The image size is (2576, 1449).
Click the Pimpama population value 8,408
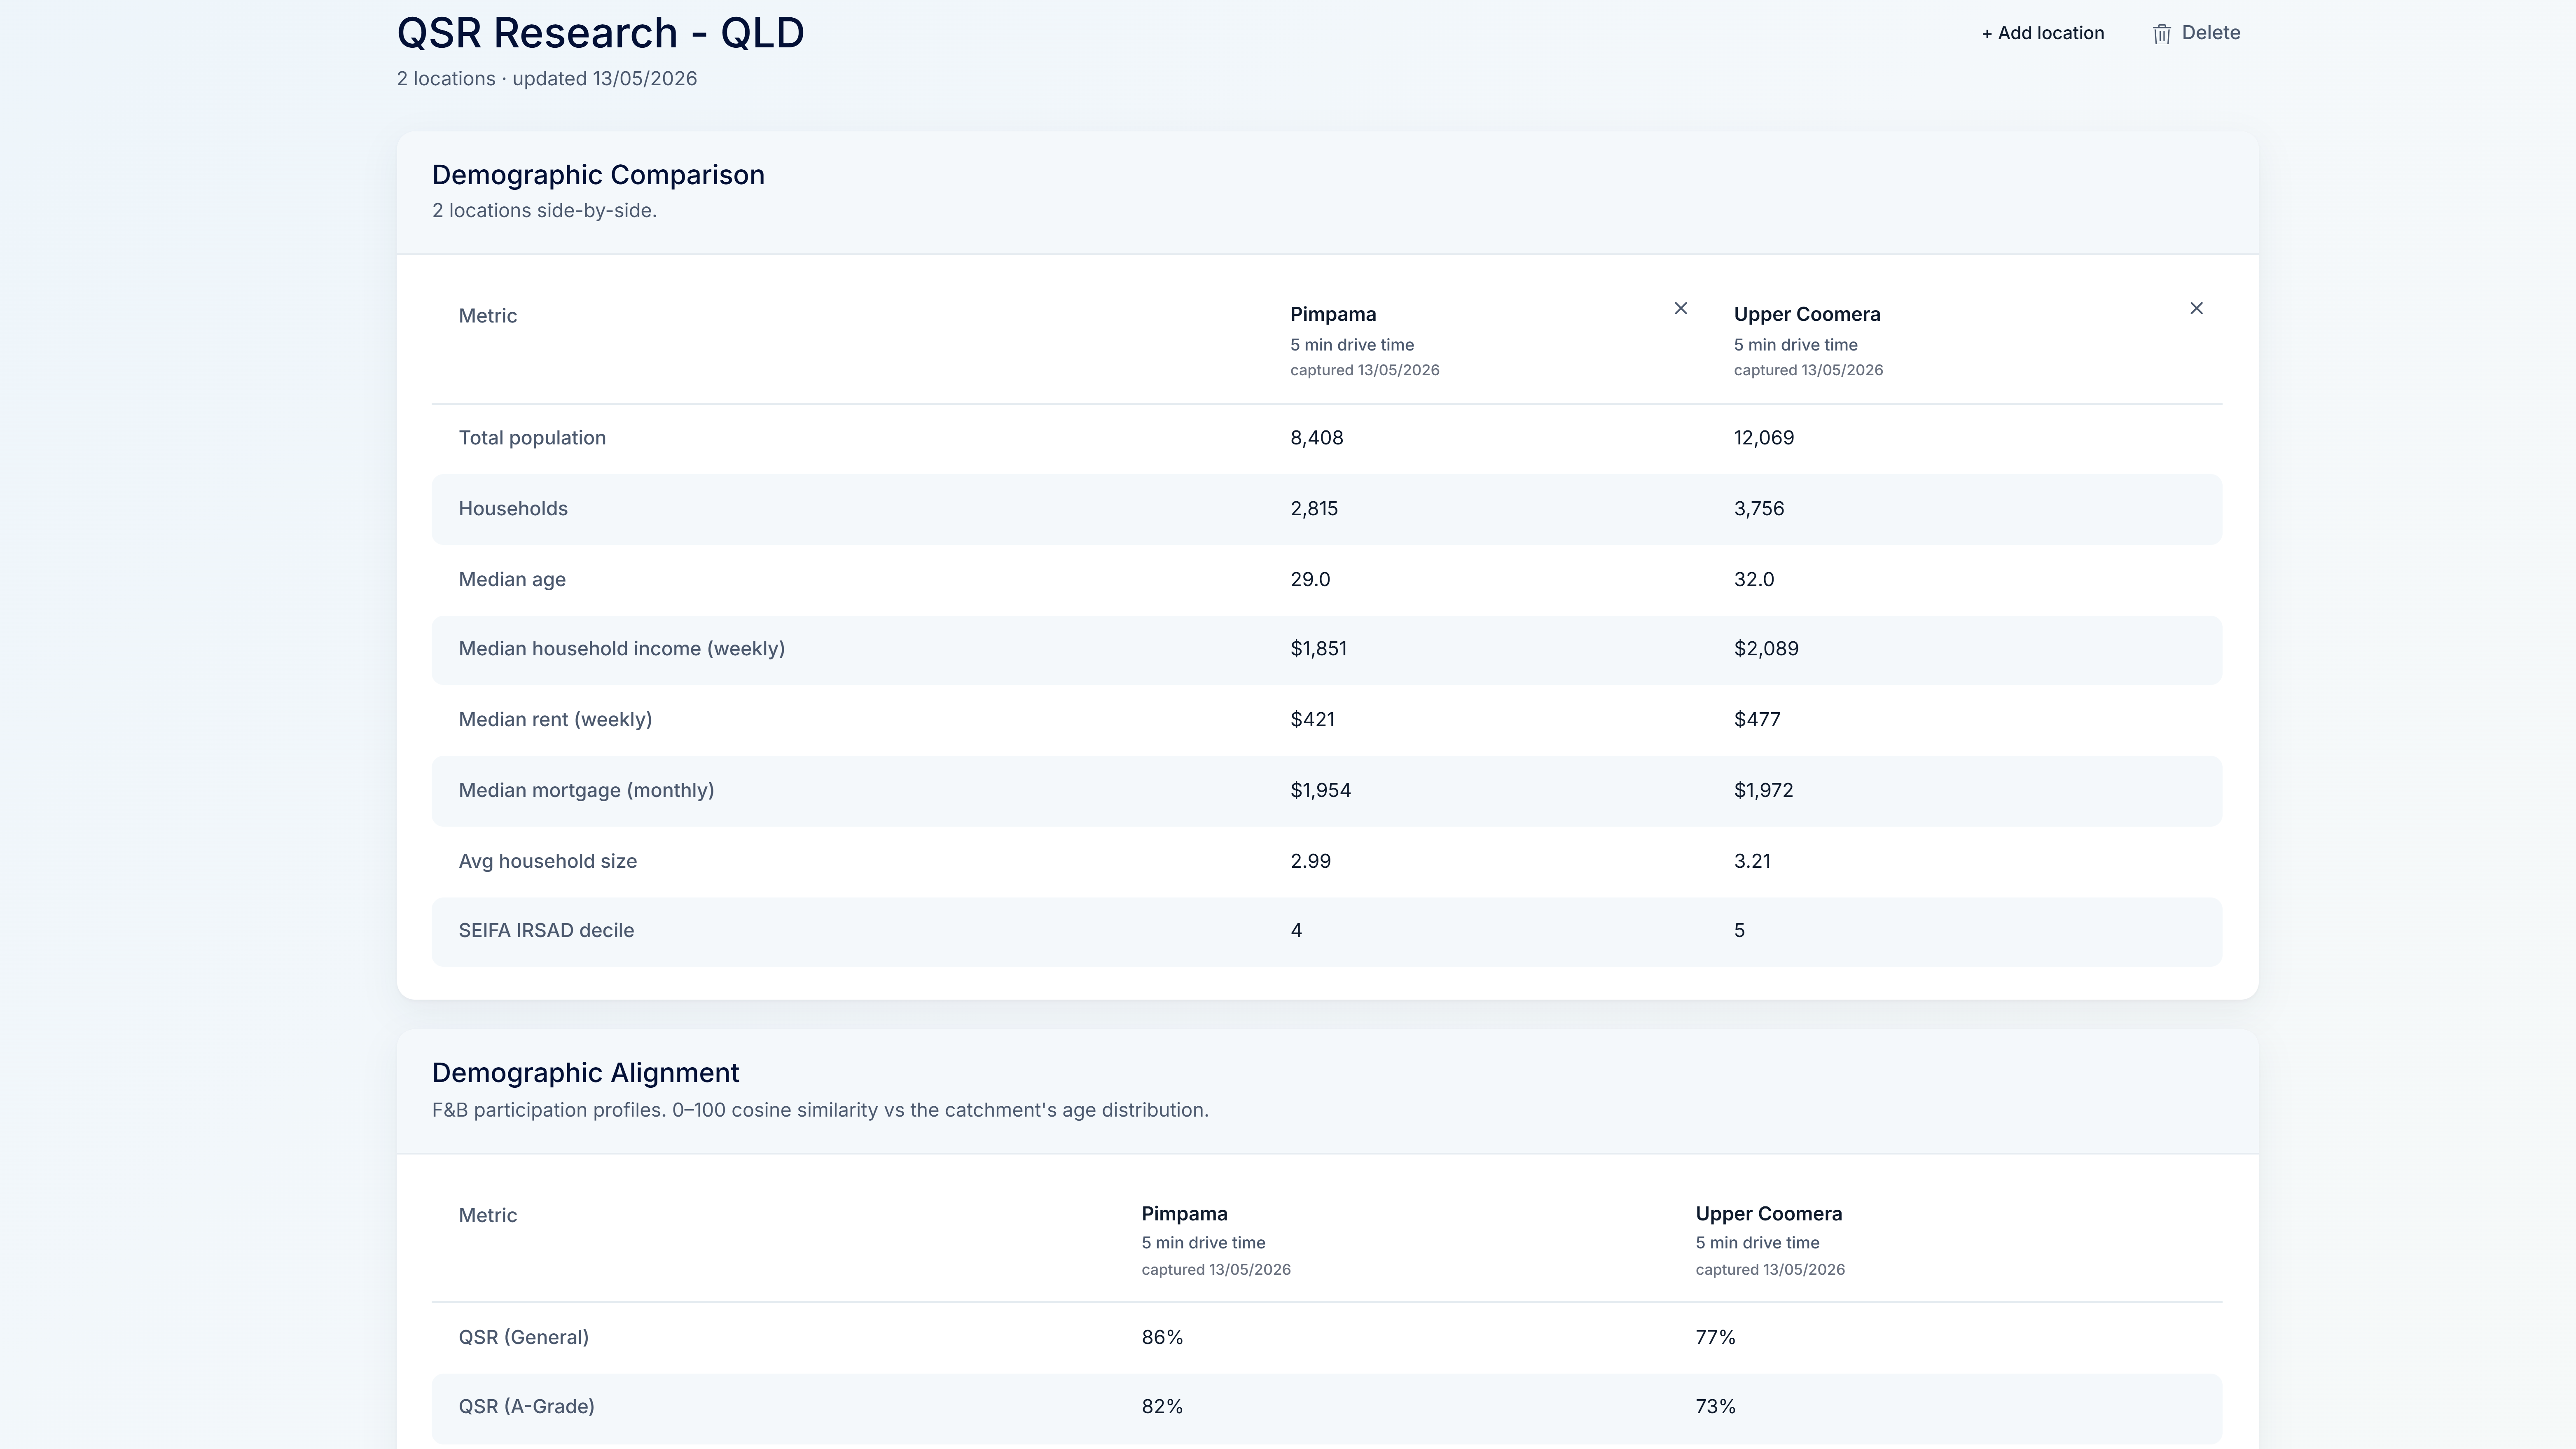pyautogui.click(x=1317, y=438)
